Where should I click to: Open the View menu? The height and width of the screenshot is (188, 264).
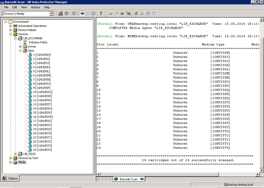pyautogui.click(x=24, y=7)
